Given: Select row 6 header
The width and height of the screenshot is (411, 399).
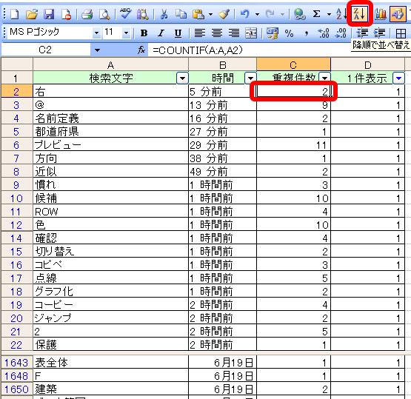Looking at the screenshot, I should [16, 144].
